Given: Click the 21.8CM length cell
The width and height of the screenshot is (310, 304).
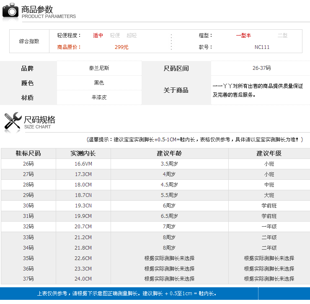Looking at the screenshot, I should [83, 248].
